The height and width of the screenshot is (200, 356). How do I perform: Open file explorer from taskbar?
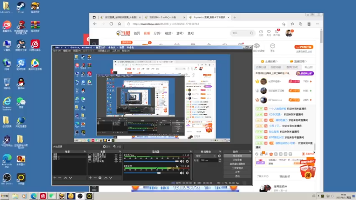point(15,196)
